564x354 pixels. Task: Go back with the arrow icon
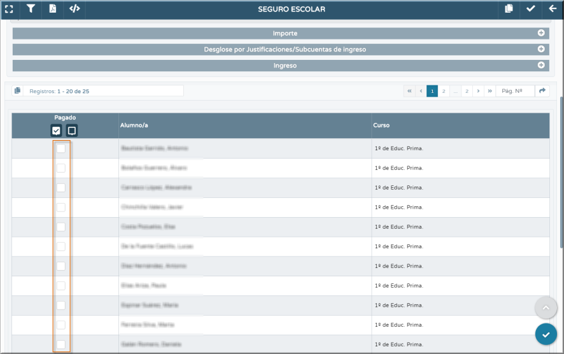pos(553,9)
